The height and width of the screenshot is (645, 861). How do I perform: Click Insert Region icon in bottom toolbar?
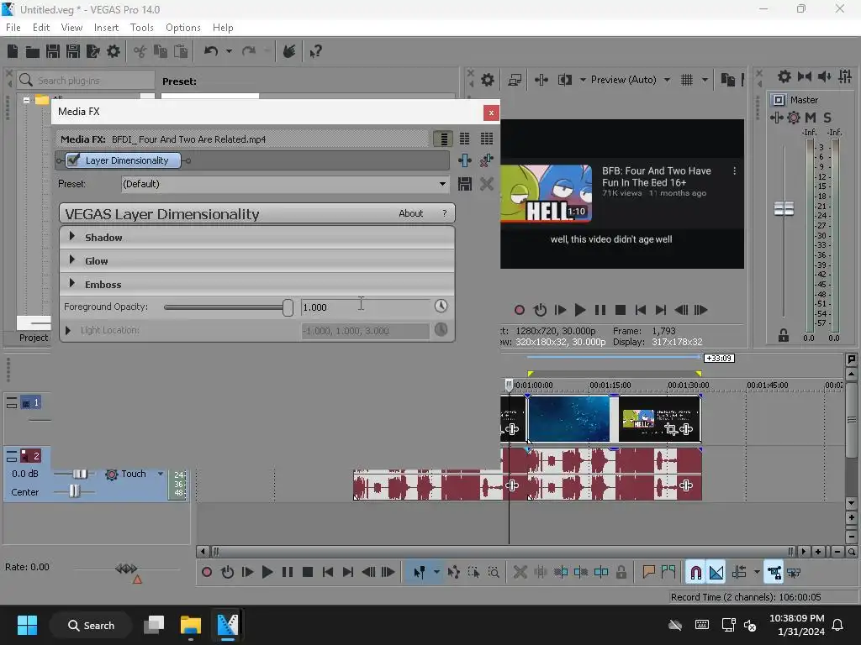tap(668, 573)
